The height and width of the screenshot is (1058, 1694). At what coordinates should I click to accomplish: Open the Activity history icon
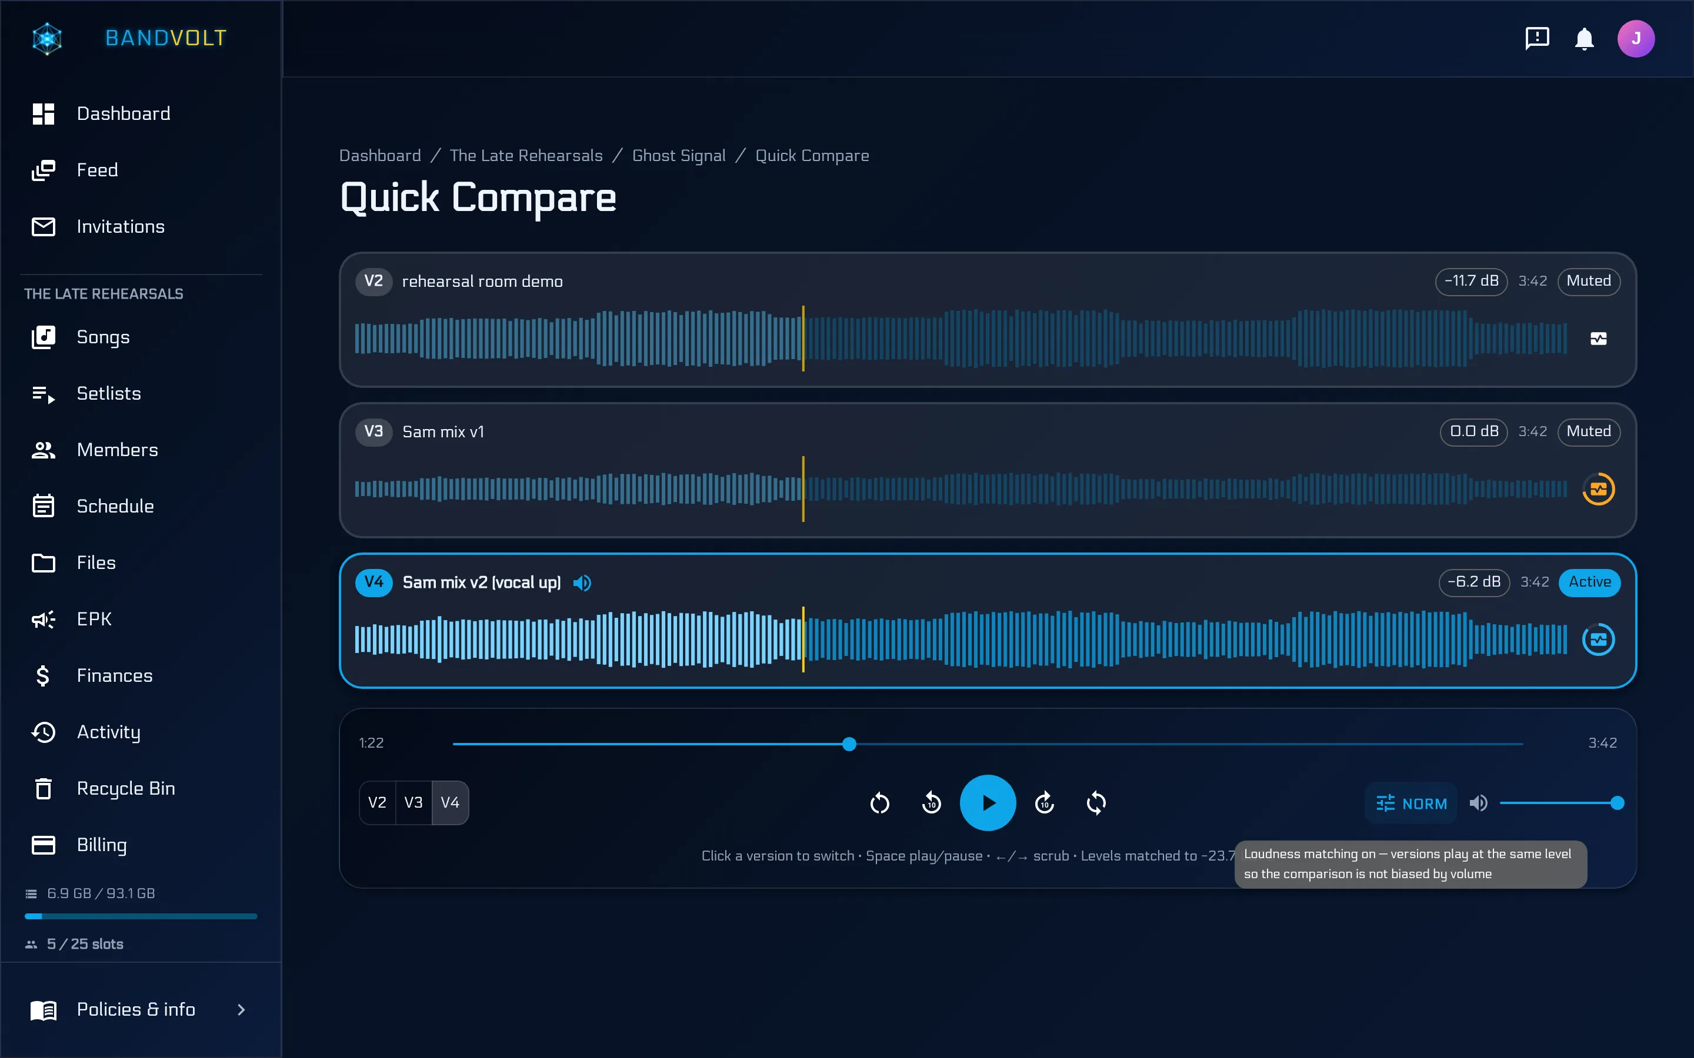coord(44,732)
